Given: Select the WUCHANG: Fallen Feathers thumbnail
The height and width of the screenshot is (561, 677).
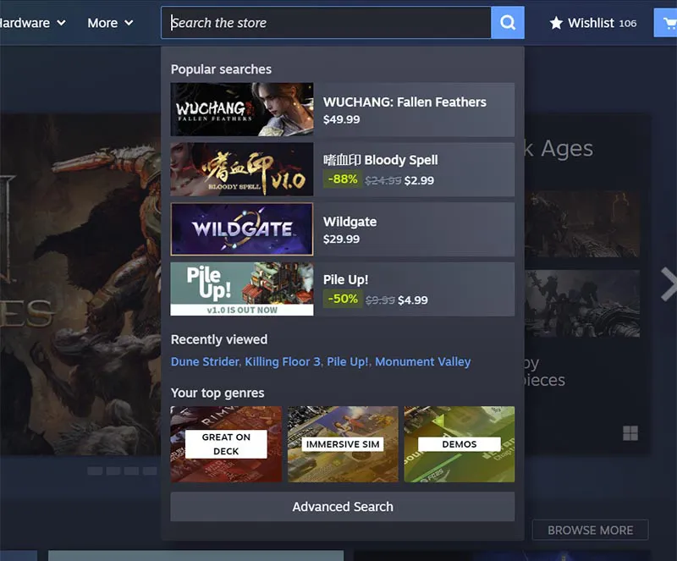Looking at the screenshot, I should coord(242,110).
